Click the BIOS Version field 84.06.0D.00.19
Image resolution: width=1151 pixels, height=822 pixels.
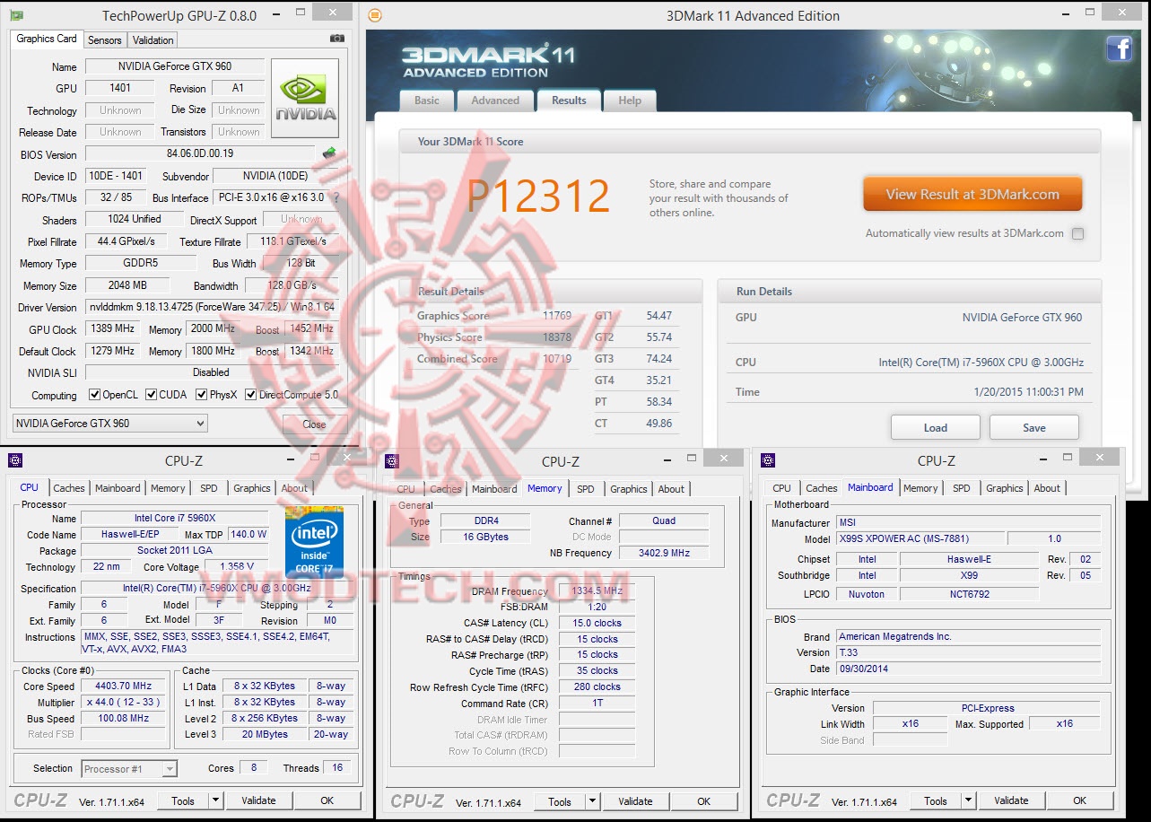(x=201, y=154)
